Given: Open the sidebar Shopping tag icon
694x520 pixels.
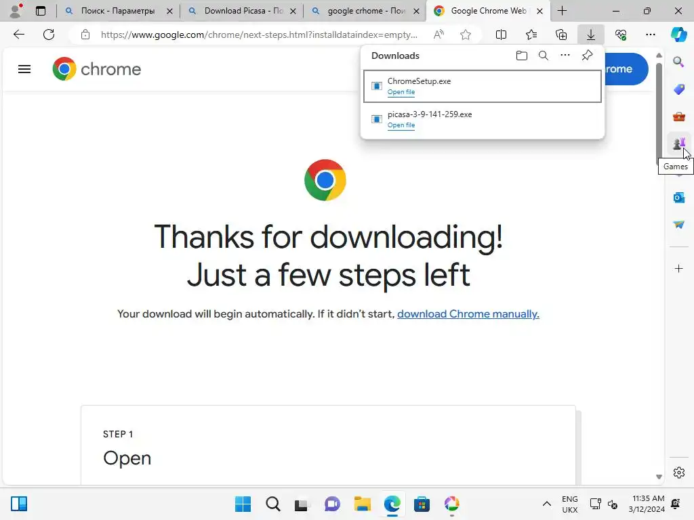Looking at the screenshot, I should click(x=678, y=89).
